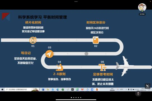Click the orange target icon at 01
The width and height of the screenshot is (152, 101).
coord(33,40)
